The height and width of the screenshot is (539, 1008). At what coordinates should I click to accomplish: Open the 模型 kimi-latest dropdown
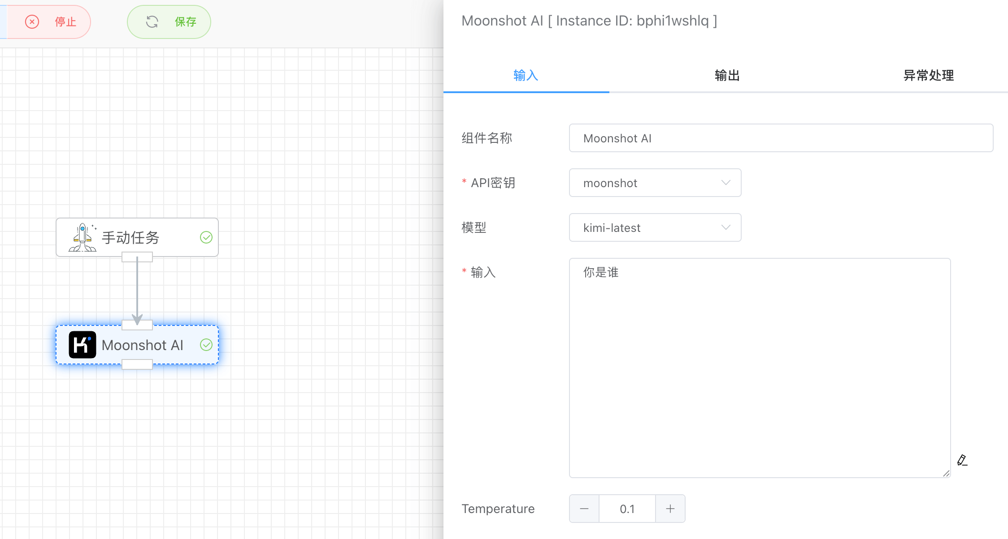pos(655,227)
